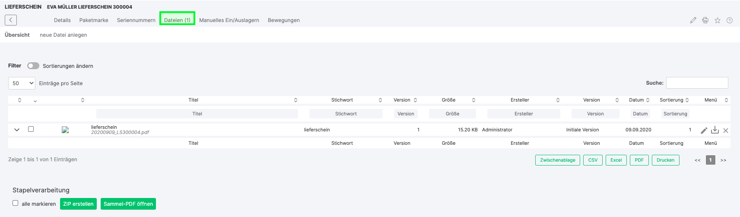The height and width of the screenshot is (217, 740).
Task: Click the Suche search field
Action: point(697,83)
